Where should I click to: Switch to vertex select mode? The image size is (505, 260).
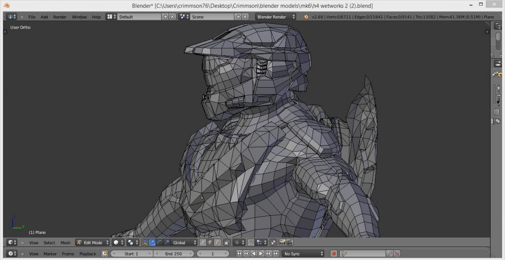(x=203, y=243)
